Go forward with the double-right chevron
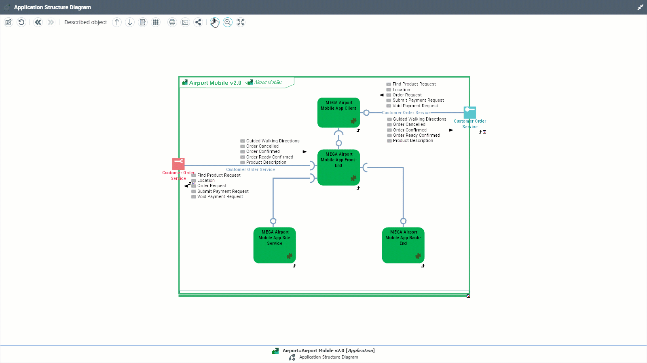Viewport: 647px width, 363px height. 51,22
